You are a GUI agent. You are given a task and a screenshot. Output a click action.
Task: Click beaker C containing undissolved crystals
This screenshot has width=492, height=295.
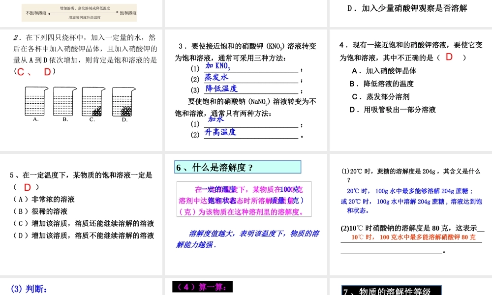(x=93, y=101)
